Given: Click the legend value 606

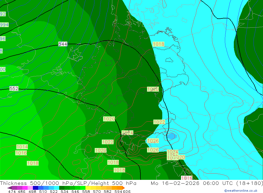Looking at the screenshot, I should point(127,191).
